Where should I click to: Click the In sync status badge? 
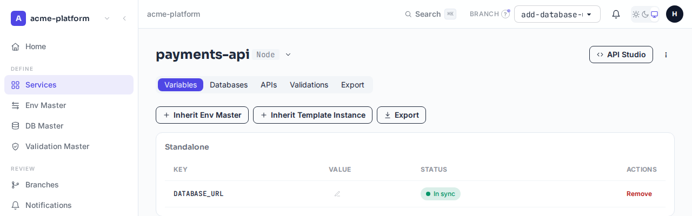441,194
